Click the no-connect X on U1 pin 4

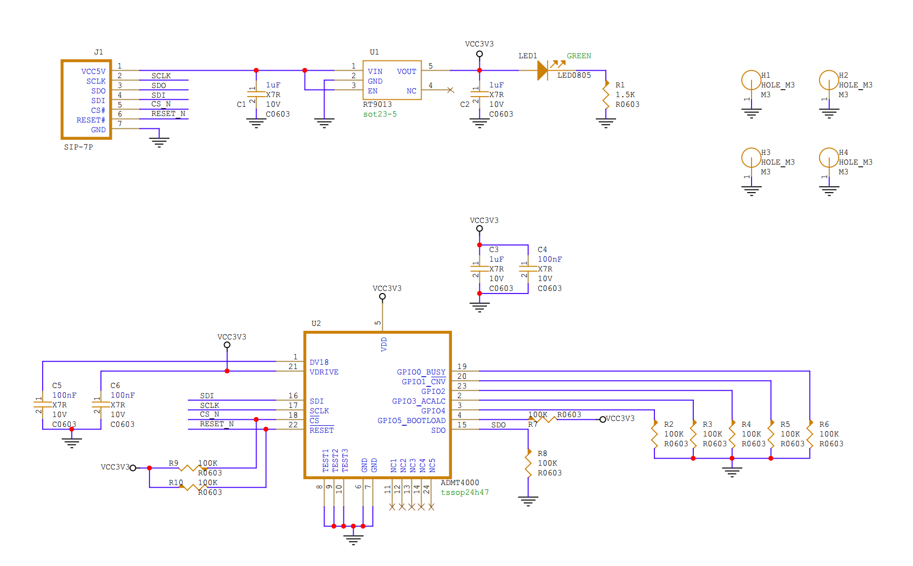coord(451,90)
